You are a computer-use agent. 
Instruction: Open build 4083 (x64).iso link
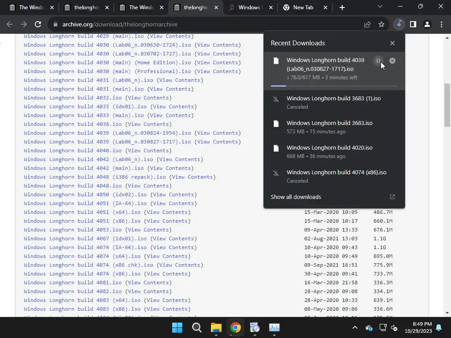tap(82, 300)
